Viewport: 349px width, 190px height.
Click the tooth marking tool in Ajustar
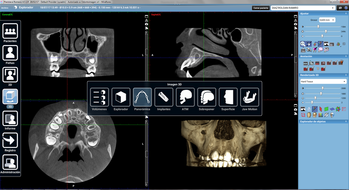pos(315,50)
